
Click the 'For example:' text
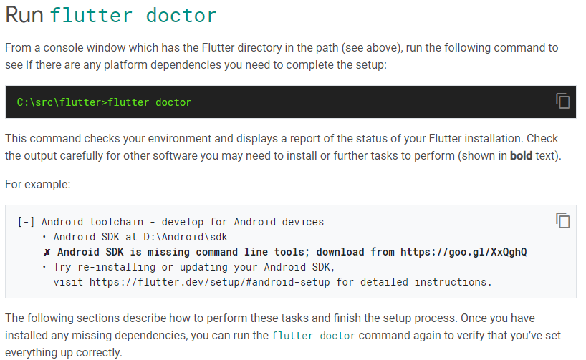[38, 185]
